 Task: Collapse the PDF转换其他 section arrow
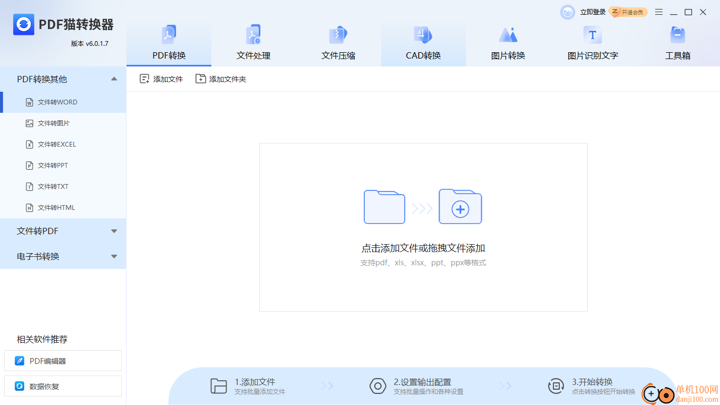(x=114, y=79)
